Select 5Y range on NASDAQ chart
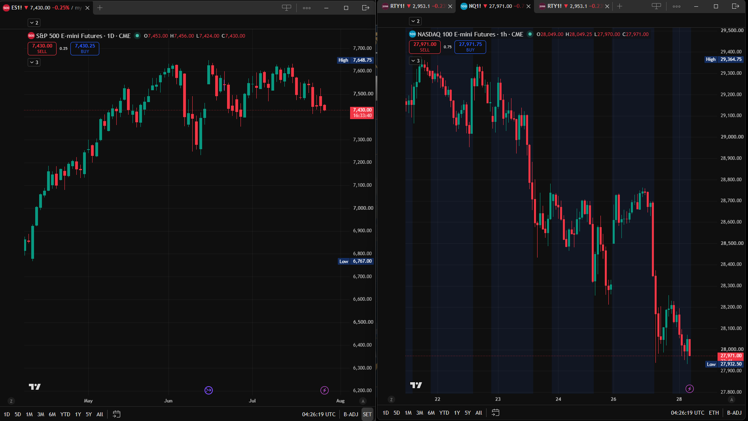The image size is (748, 421). [468, 413]
